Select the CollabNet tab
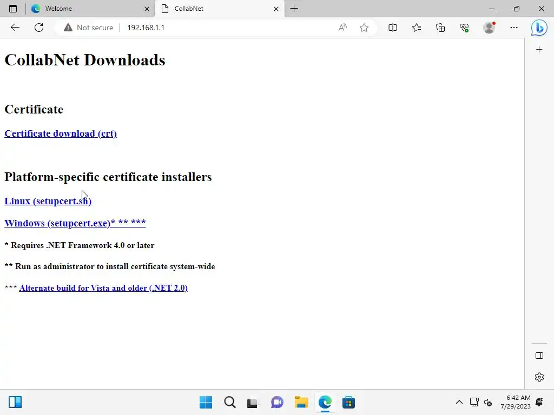Image resolution: width=554 pixels, height=415 pixels. click(220, 9)
